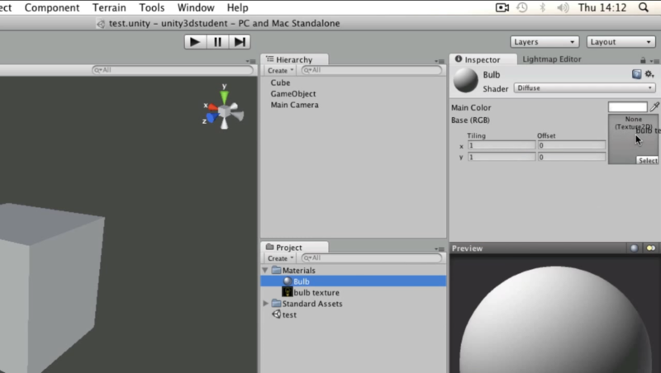
Task: Click the Base (RGB) texture slot
Action: (x=633, y=139)
